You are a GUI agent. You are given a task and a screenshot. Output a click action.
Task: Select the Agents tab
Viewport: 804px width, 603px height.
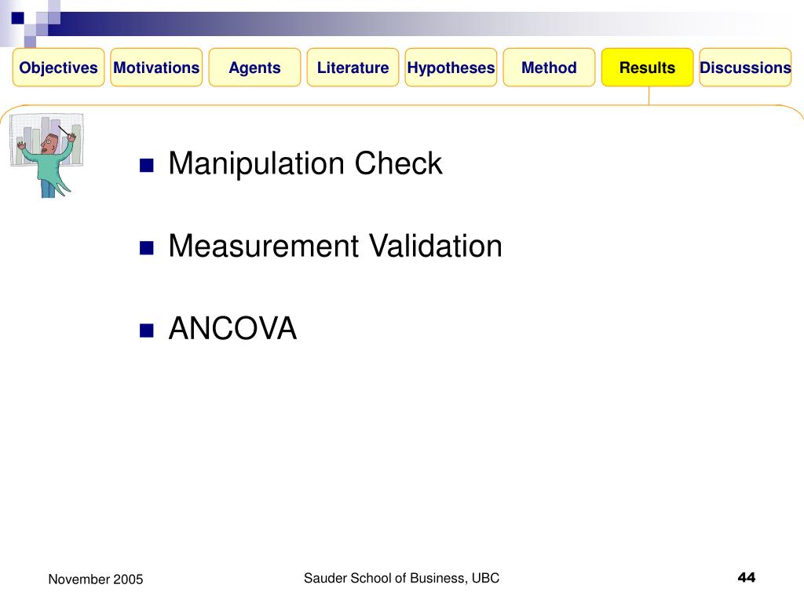point(255,68)
